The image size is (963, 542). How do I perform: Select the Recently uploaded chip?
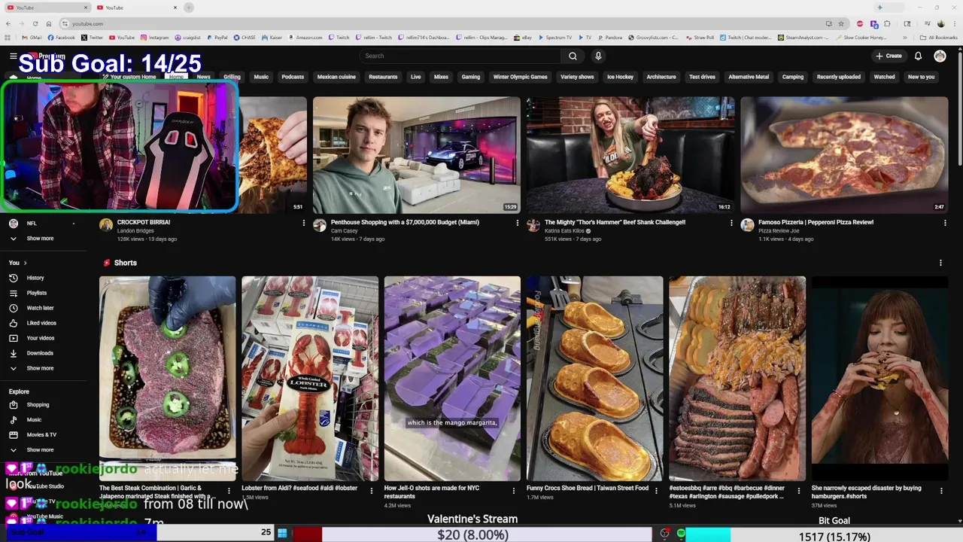(x=839, y=77)
